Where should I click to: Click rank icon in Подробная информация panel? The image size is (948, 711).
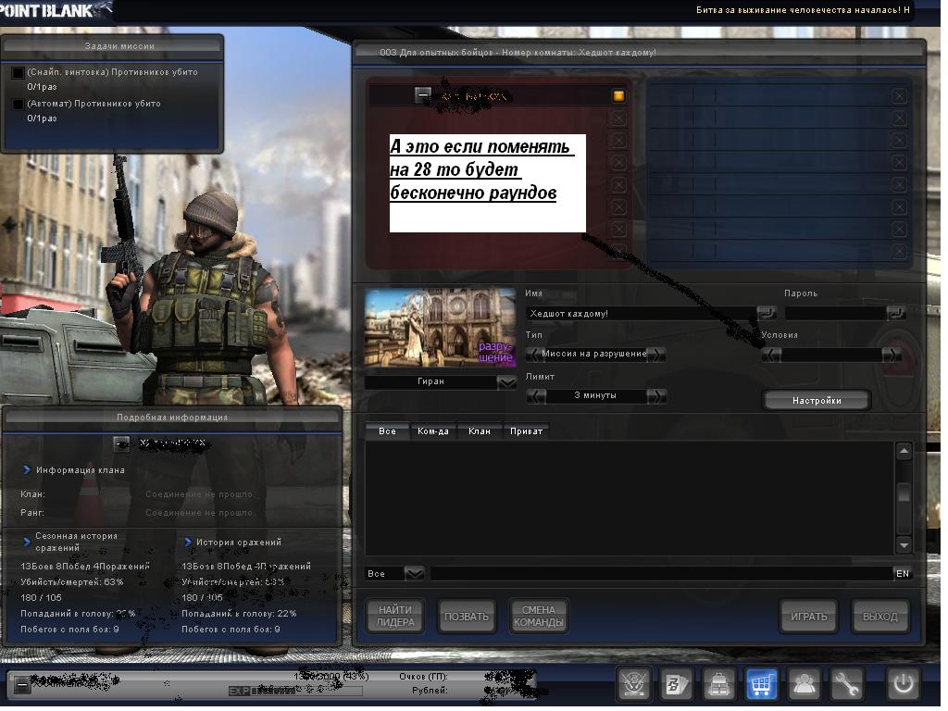[121, 443]
